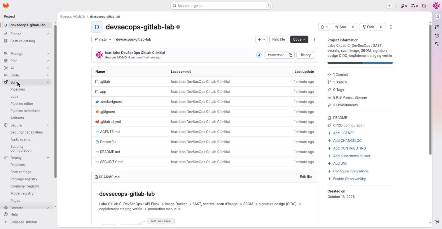Open the Code clone dropdown
This screenshot has height=229, width=442.
pyautogui.click(x=299, y=39)
